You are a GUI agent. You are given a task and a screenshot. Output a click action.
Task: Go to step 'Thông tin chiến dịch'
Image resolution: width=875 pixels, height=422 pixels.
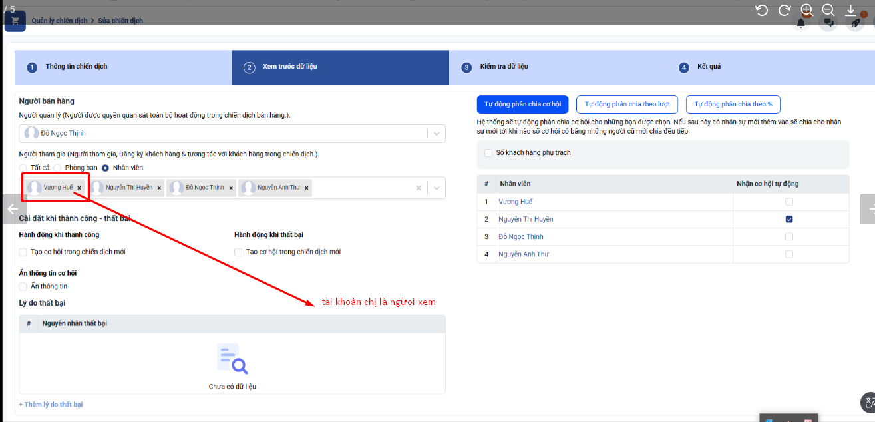77,67
